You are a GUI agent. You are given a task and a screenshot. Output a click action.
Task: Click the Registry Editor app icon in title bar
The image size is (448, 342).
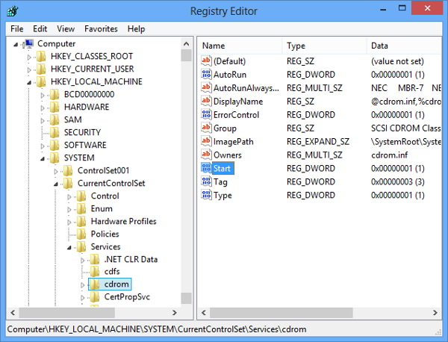12,11
